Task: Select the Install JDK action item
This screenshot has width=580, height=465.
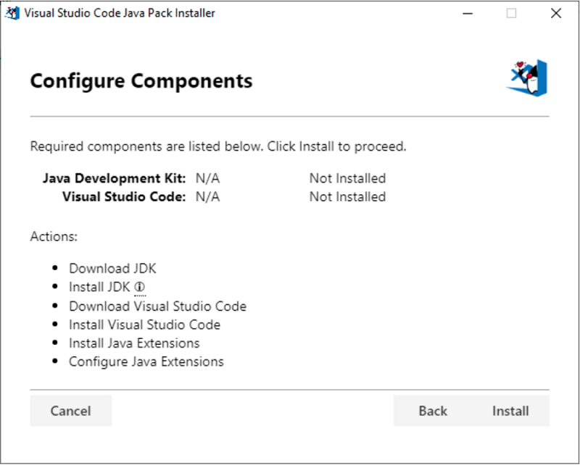Action: pyautogui.click(x=99, y=287)
